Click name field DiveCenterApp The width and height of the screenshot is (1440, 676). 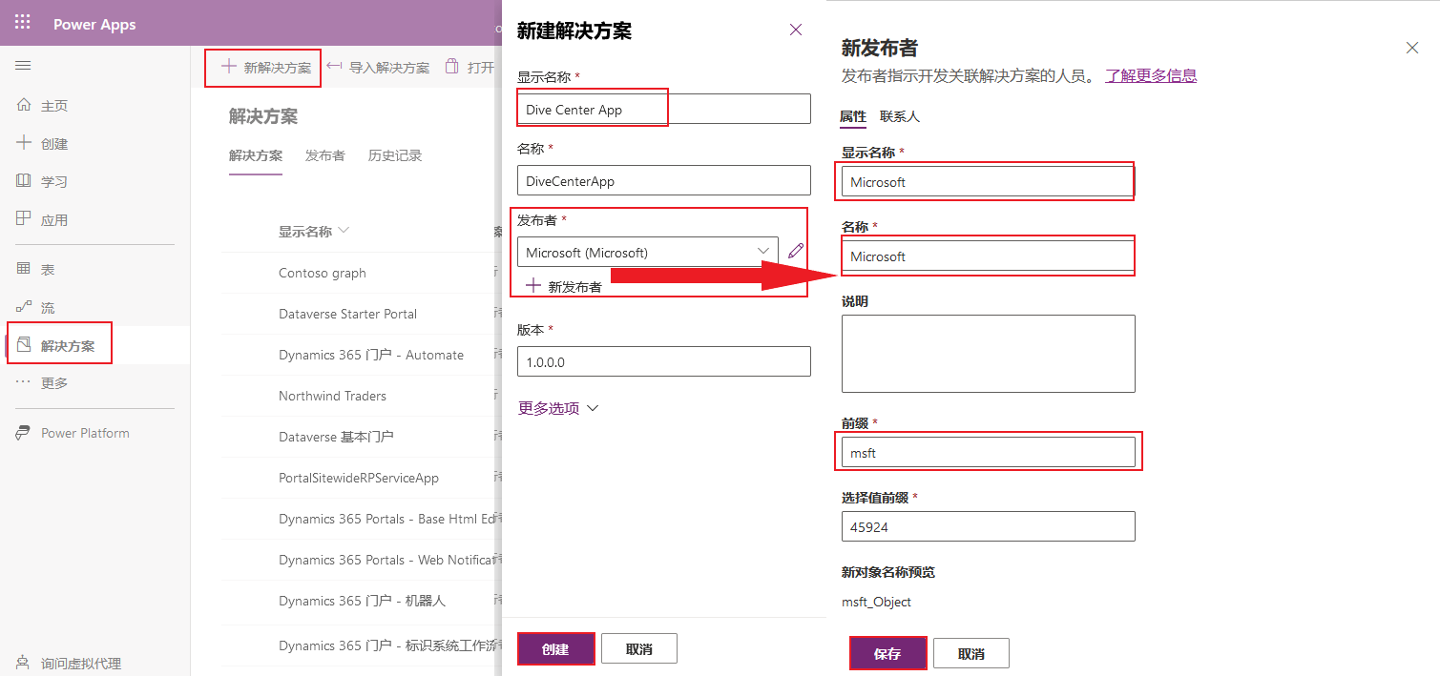[664, 180]
